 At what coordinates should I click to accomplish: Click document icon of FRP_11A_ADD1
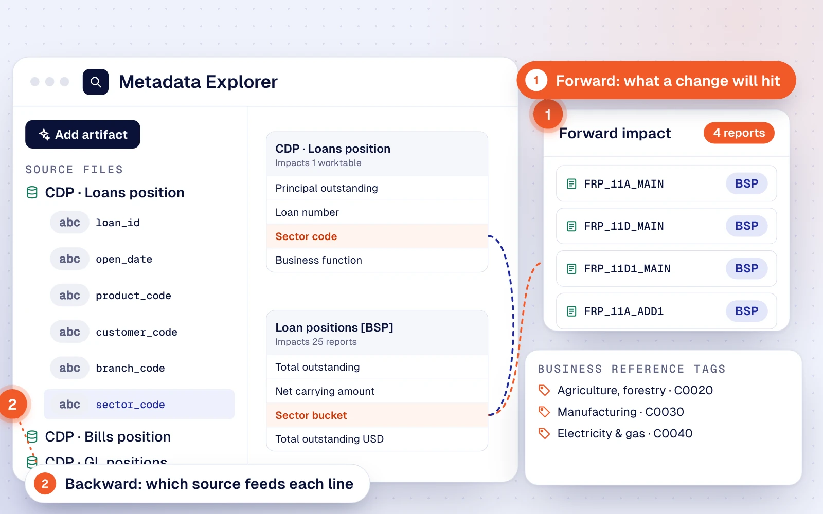coord(571,311)
